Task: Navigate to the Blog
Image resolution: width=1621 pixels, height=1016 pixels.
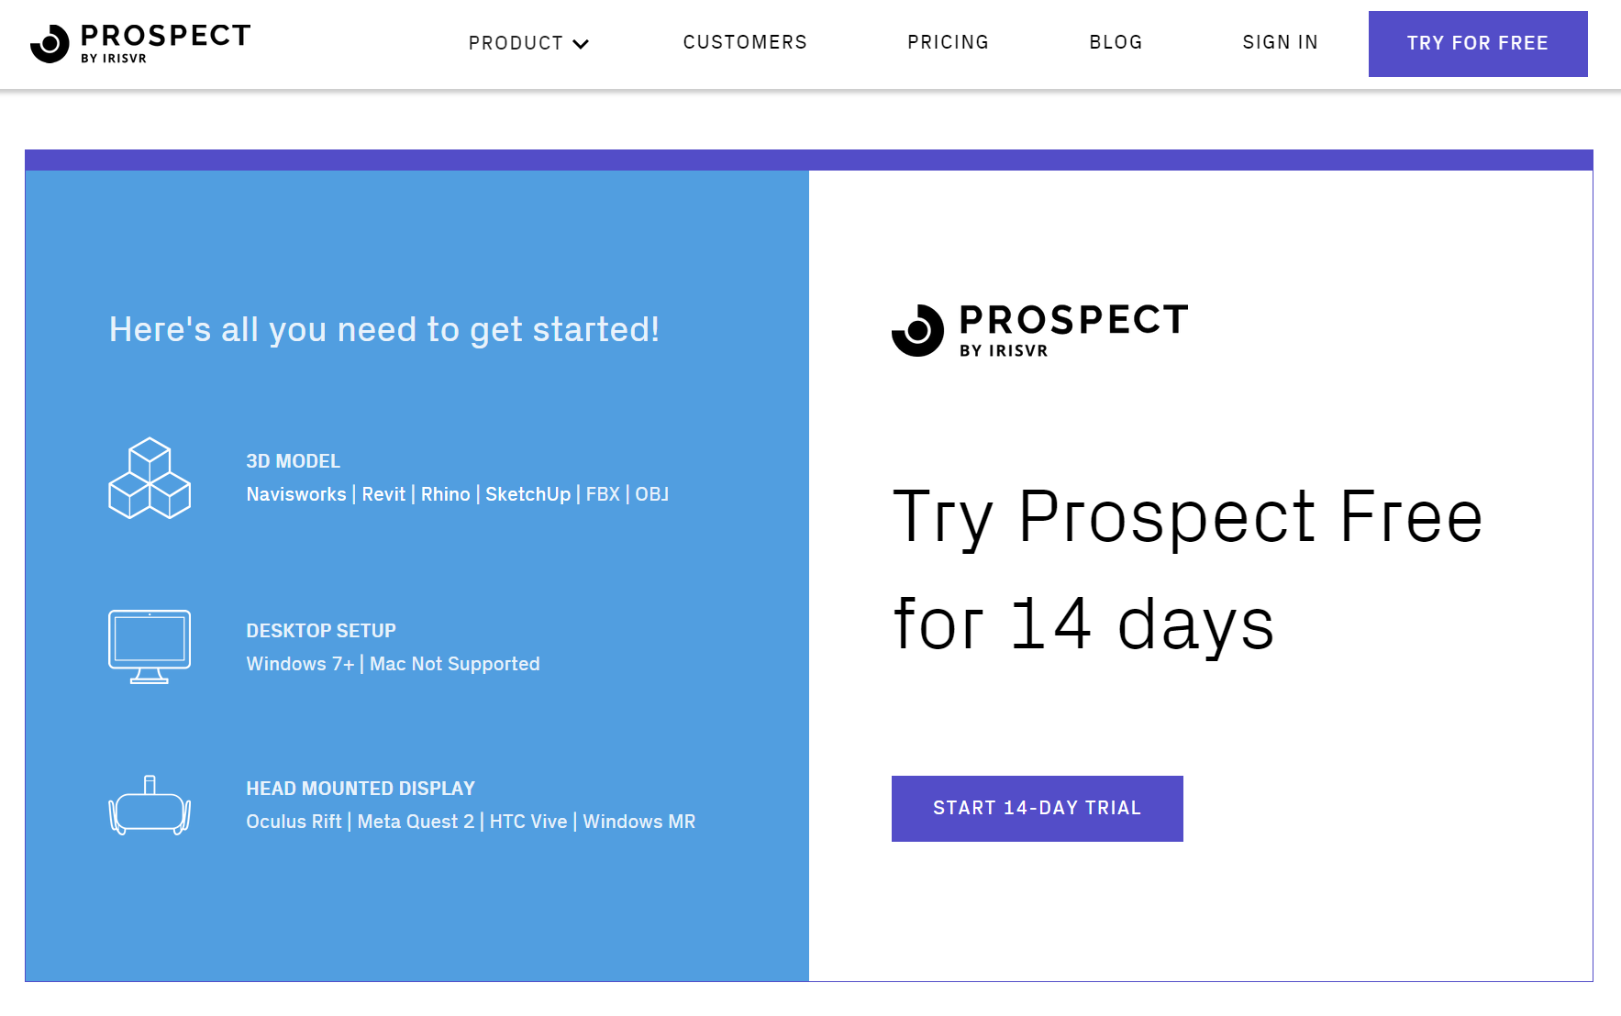Action: pos(1116,42)
